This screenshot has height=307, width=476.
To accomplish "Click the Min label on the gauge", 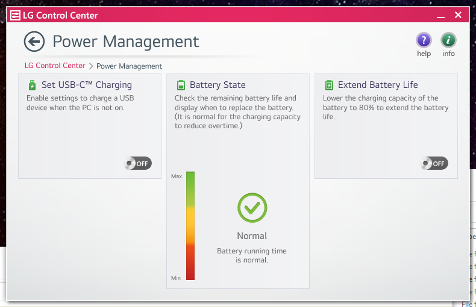I will pyautogui.click(x=176, y=278).
